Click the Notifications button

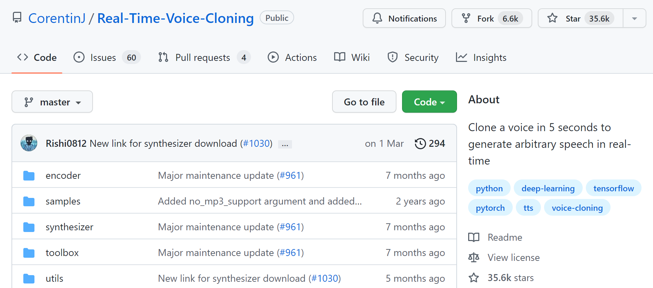click(x=404, y=18)
